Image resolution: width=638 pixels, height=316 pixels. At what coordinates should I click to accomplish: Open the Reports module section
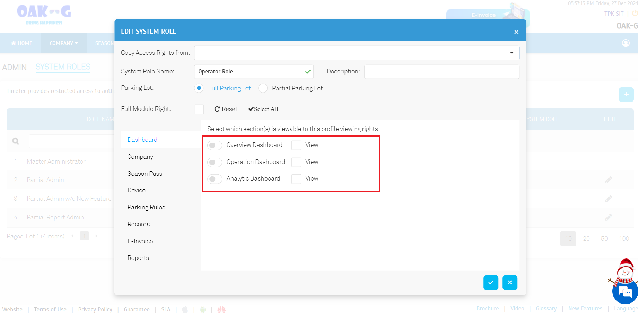point(138,258)
